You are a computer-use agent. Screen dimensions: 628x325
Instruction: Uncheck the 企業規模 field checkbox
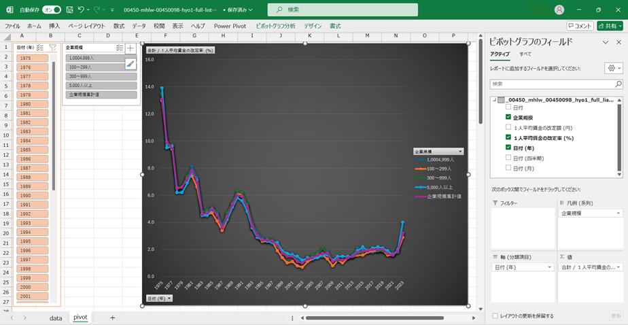tap(508, 118)
